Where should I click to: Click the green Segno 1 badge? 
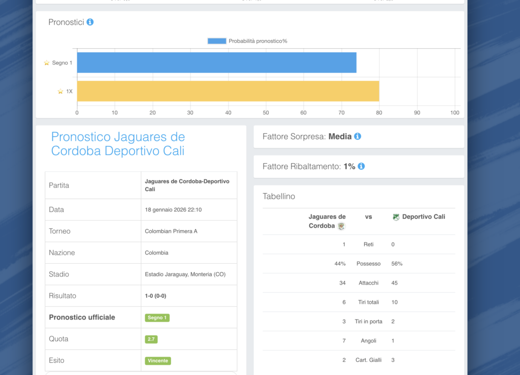coord(157,318)
